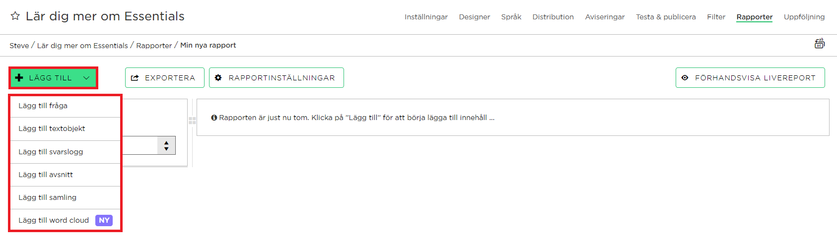This screenshot has height=249, width=837.
Task: Select Lägg till avsnitt
Action: click(66, 175)
